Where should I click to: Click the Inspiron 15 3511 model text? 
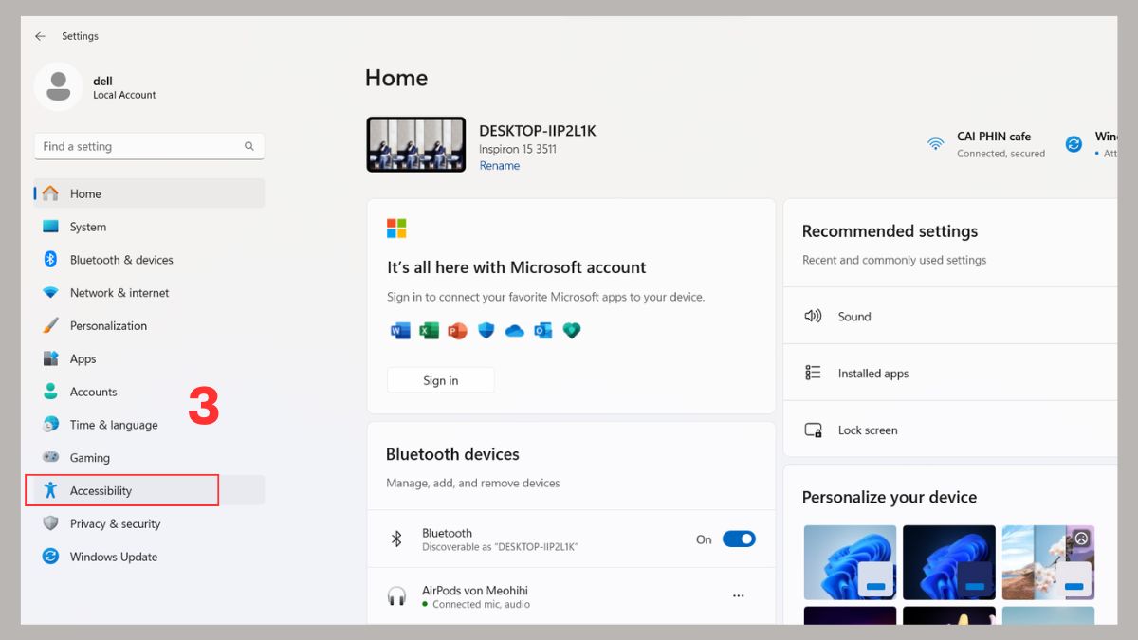tap(518, 150)
